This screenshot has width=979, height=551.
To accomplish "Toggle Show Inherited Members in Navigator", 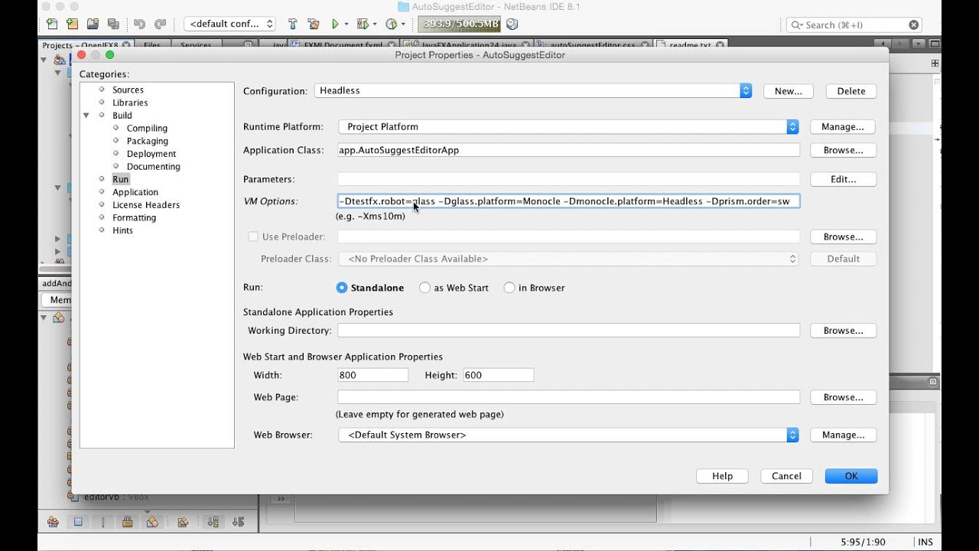I will pos(53,522).
